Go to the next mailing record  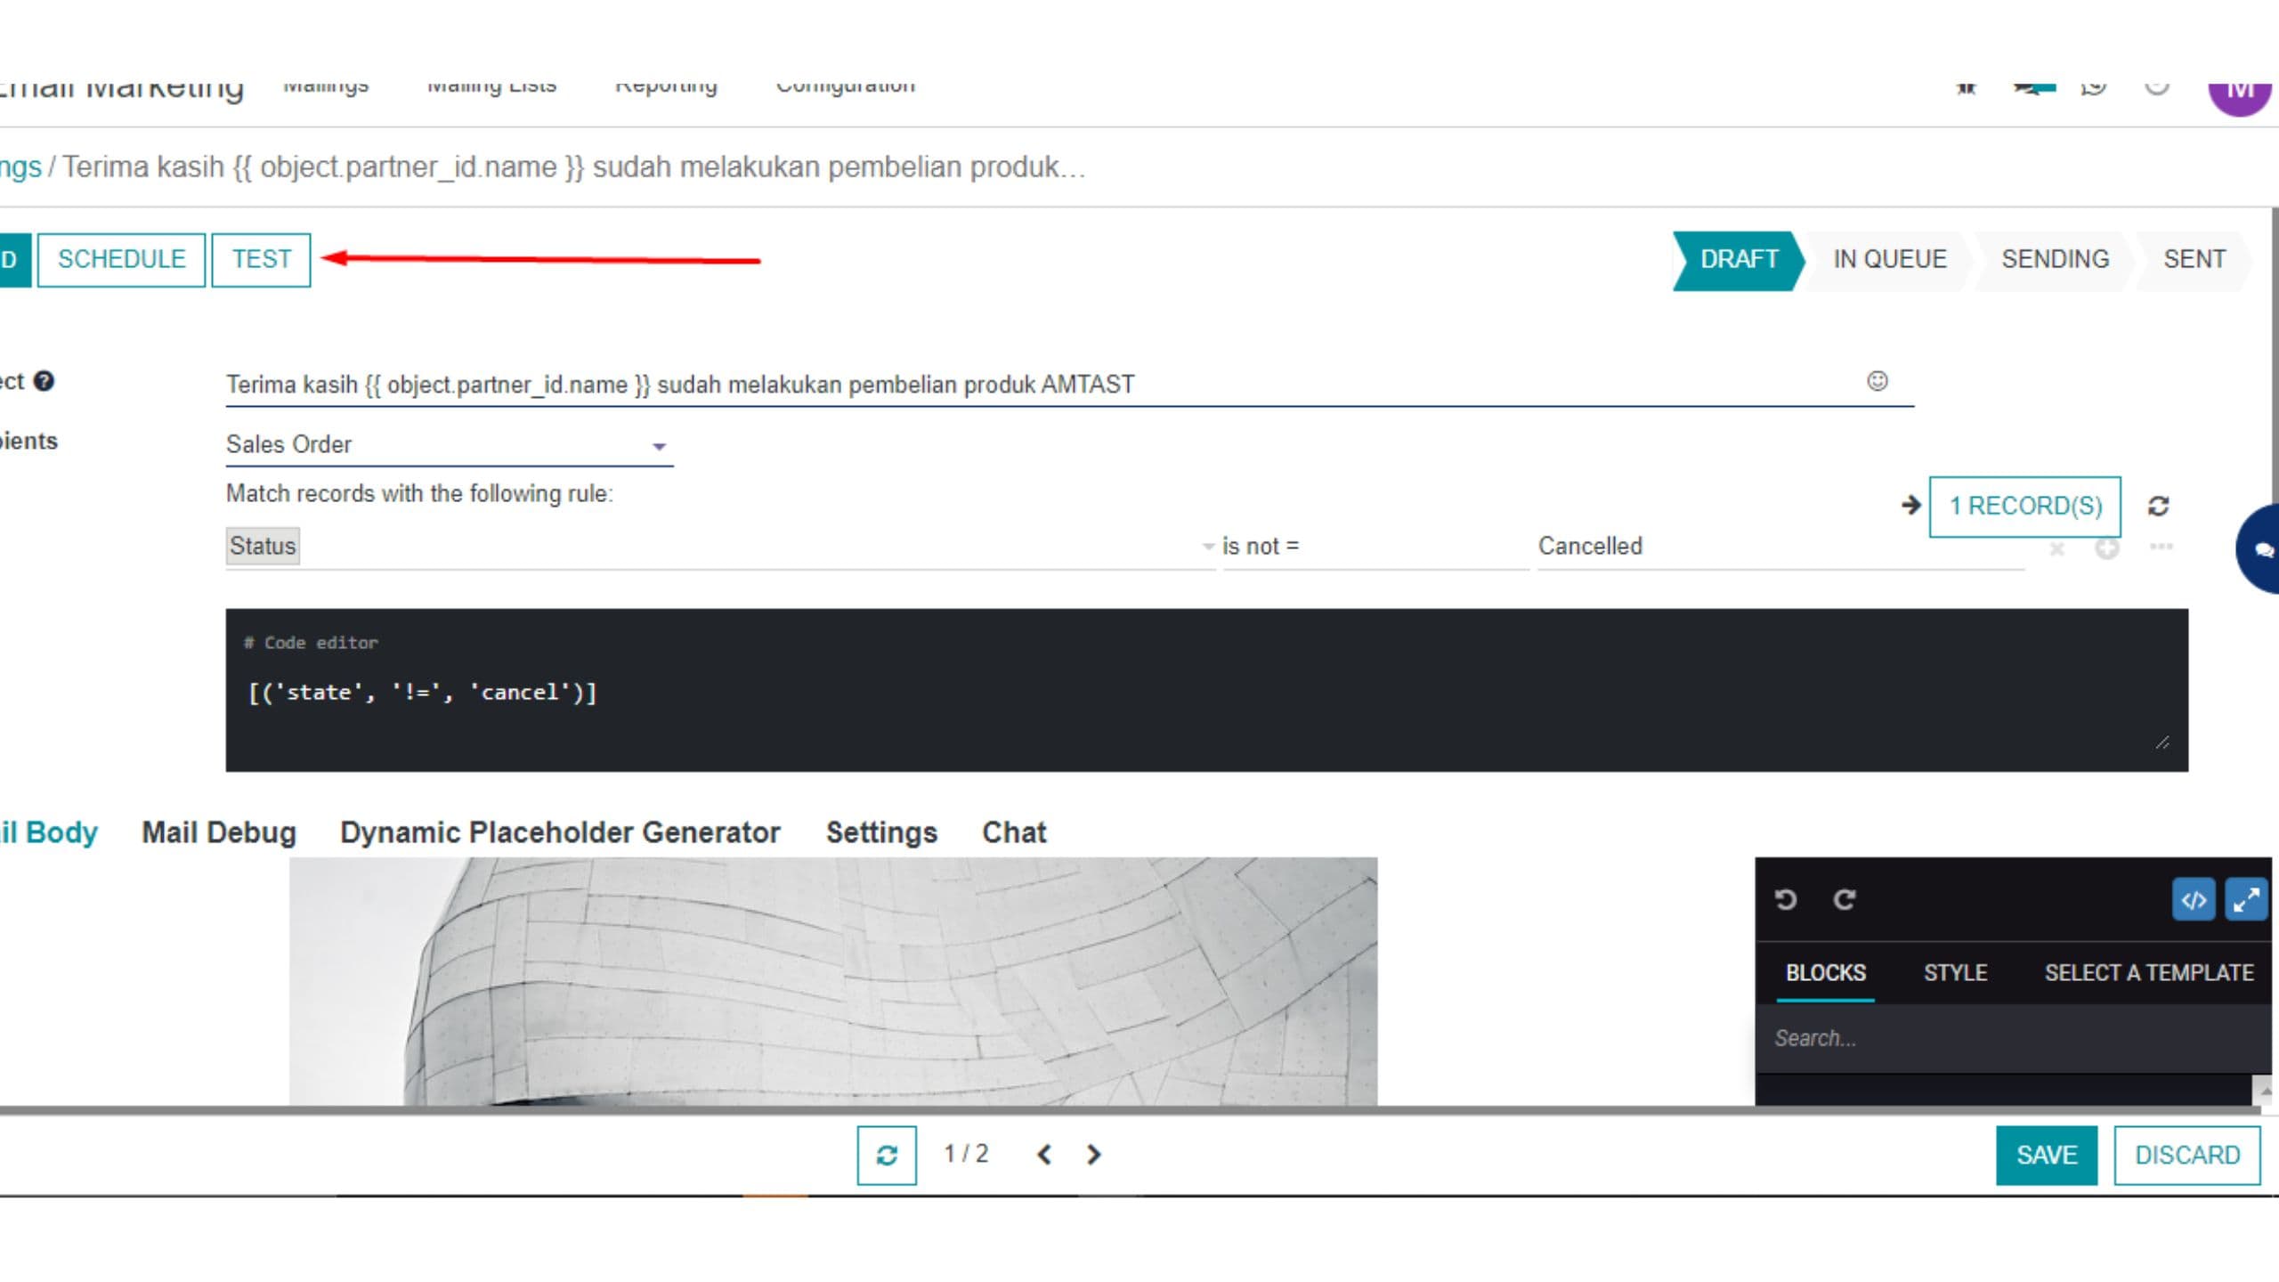(x=1094, y=1155)
